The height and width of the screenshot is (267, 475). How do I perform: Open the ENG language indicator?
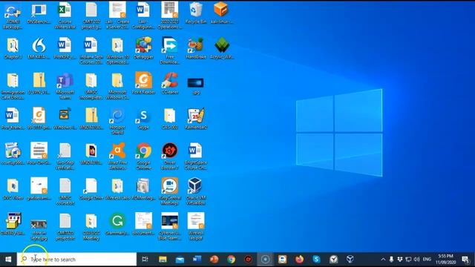click(x=427, y=260)
